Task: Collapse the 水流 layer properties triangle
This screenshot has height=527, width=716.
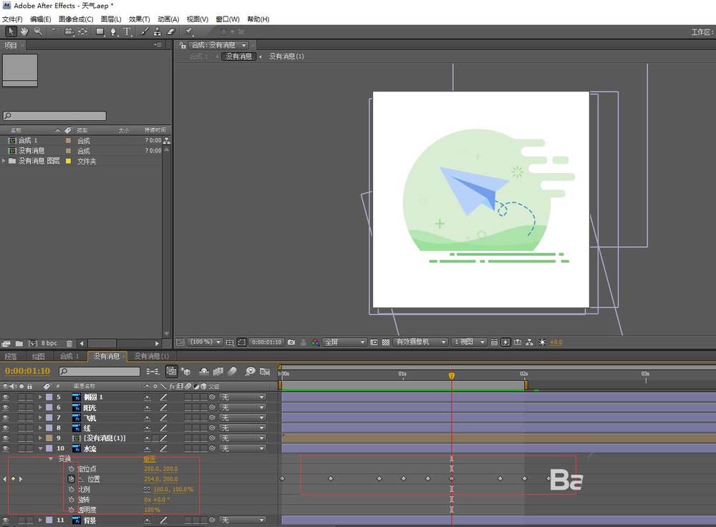Action: [40, 448]
